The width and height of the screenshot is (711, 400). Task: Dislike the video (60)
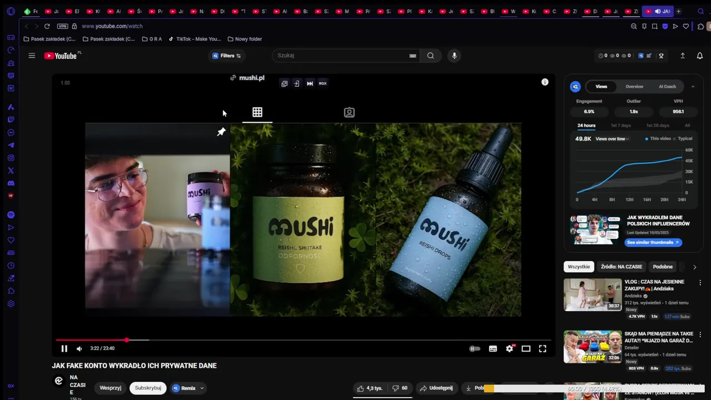400,388
